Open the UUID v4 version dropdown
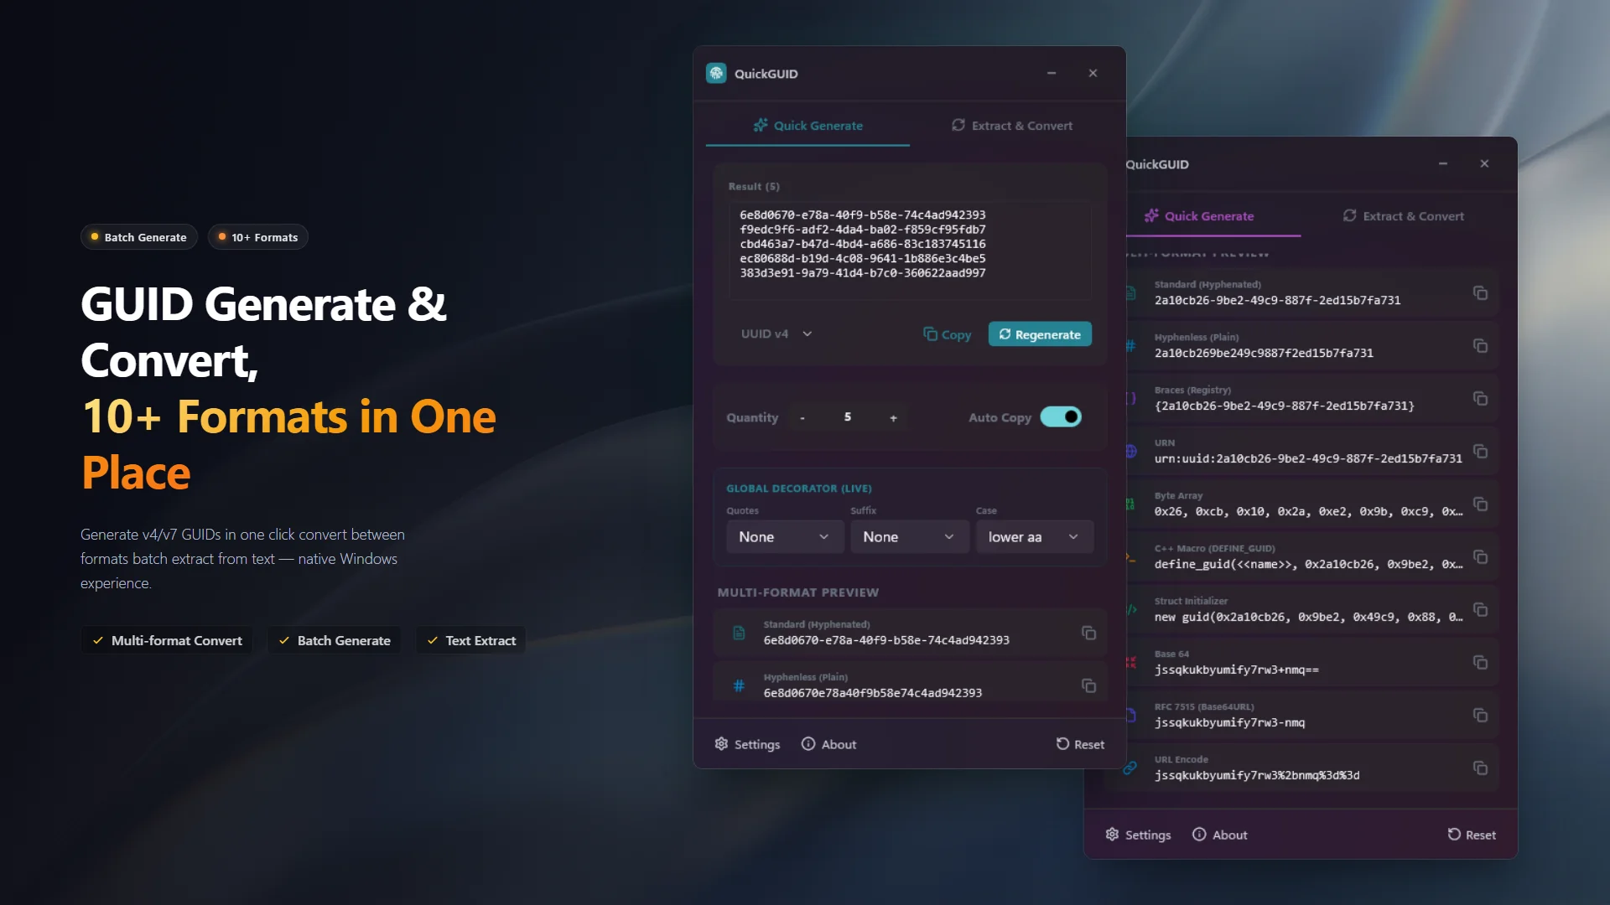The image size is (1610, 905). (776, 334)
